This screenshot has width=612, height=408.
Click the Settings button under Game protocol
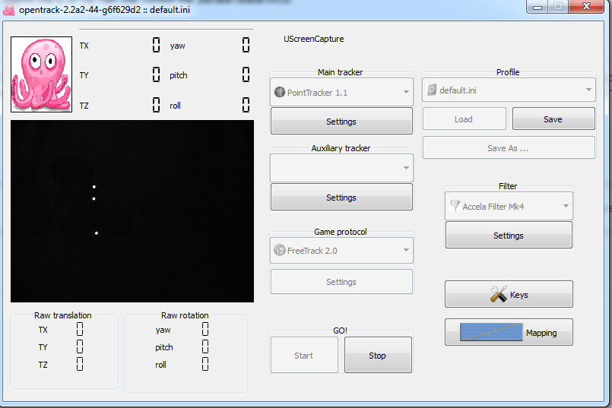341,282
